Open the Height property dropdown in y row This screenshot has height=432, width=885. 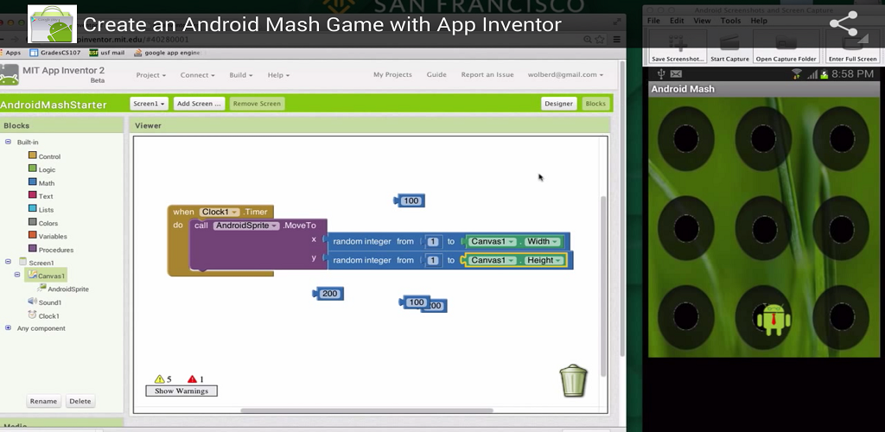(544, 260)
